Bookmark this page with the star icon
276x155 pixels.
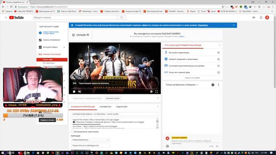[223, 7]
